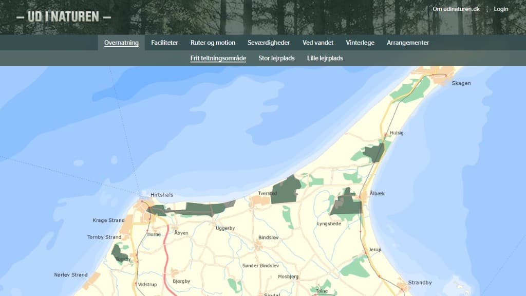Screen dimensions: 526x296
Task: Open the Faciliteter menu
Action: tap(164, 43)
